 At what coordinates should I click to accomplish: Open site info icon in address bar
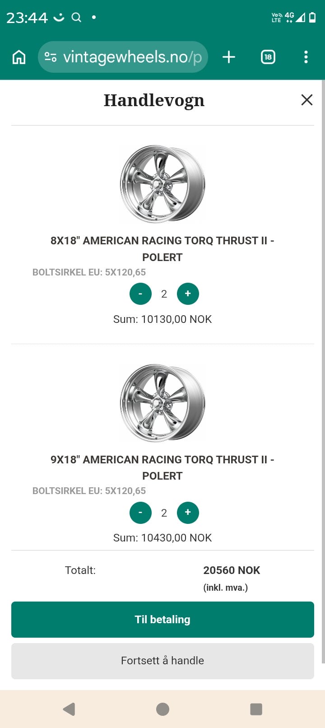tap(51, 57)
